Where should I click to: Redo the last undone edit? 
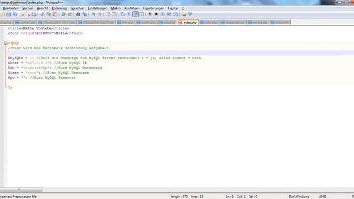(x=70, y=14)
